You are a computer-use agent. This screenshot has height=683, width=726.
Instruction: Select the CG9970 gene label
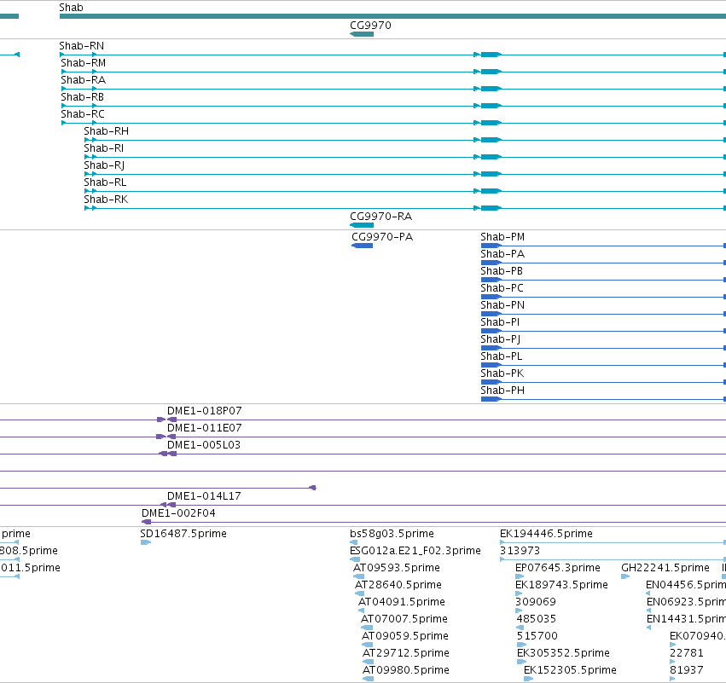point(370,26)
